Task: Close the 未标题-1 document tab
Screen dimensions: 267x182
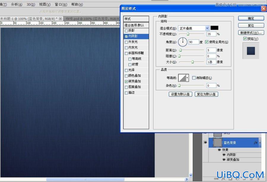Action: tap(60, 19)
